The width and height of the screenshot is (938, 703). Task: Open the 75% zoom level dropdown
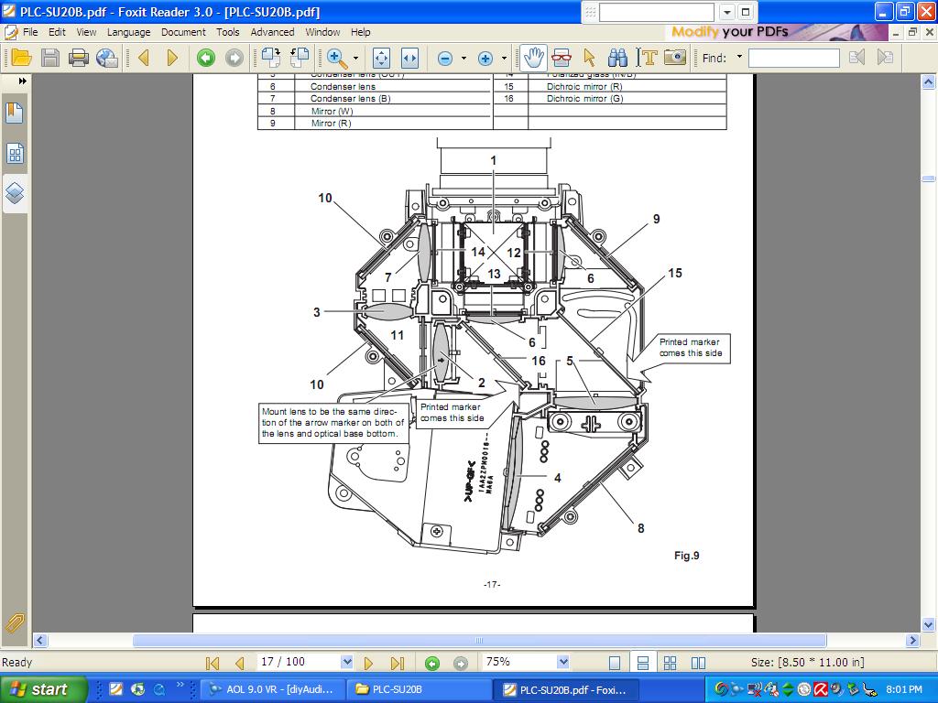[x=562, y=662]
